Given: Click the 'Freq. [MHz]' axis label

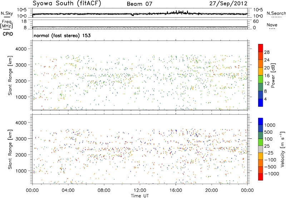Looking at the screenshot, I should tap(7, 24).
